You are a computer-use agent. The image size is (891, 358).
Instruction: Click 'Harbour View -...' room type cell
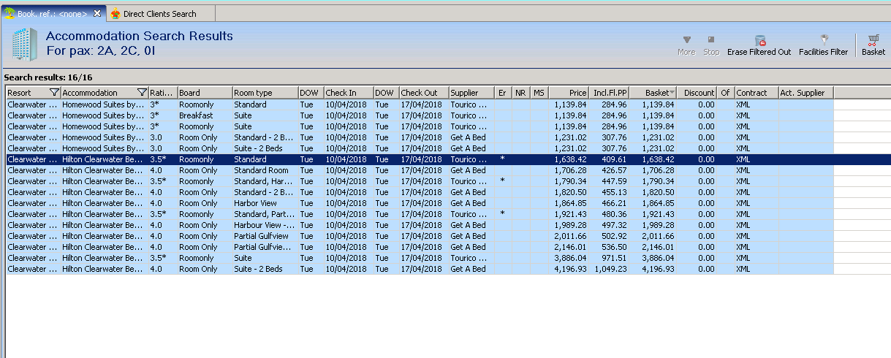pos(265,225)
